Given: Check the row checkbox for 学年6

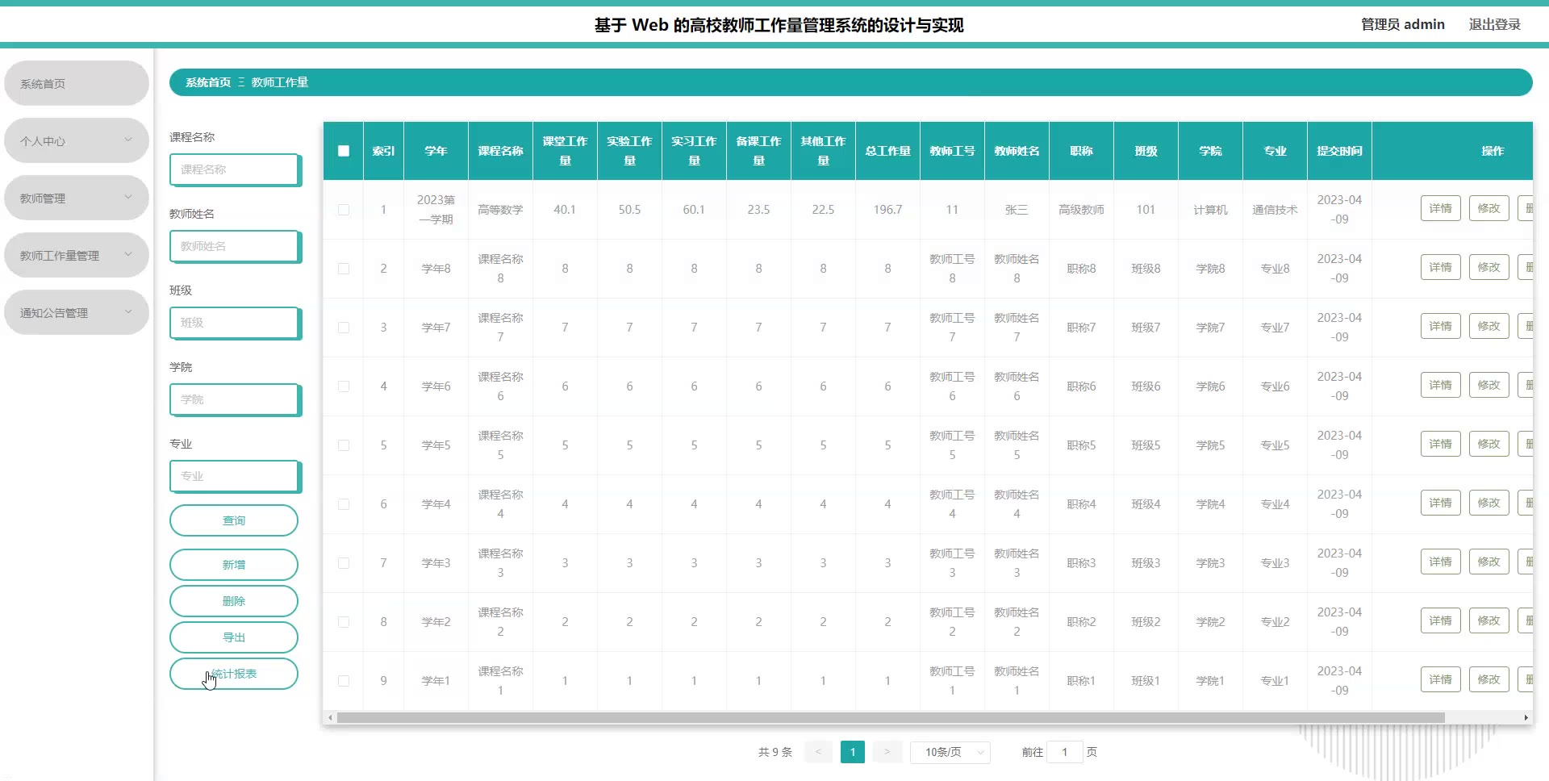Looking at the screenshot, I should [x=344, y=386].
